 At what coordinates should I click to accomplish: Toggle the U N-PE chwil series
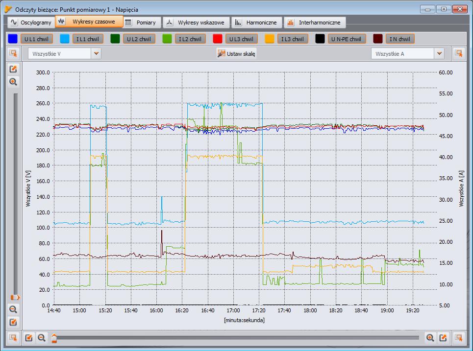(x=347, y=39)
